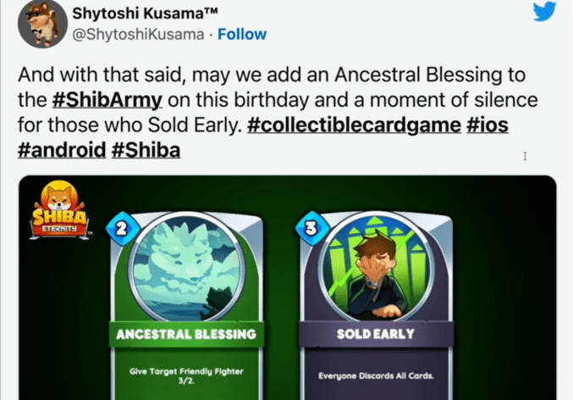Open Shytoshi Kusama's profile avatar
The height and width of the screenshot is (400, 573).
coord(41,23)
